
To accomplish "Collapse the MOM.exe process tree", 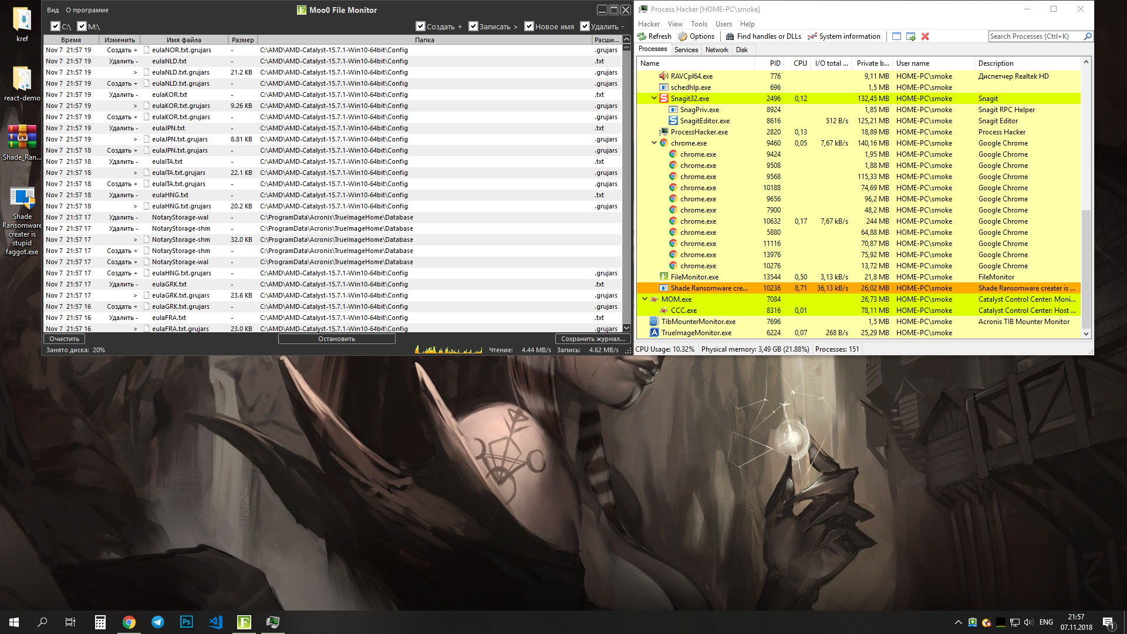I will 645,299.
